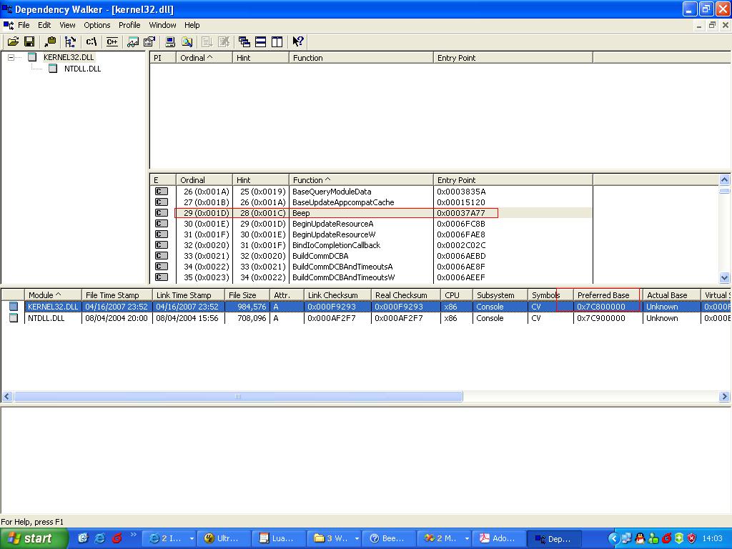Viewport: 732px width, 549px height.
Task: Open the View menu
Action: pos(67,25)
